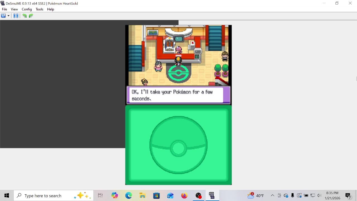Launch Firefox from the taskbar
Screen dimensions: 357x201
click(x=184, y=196)
